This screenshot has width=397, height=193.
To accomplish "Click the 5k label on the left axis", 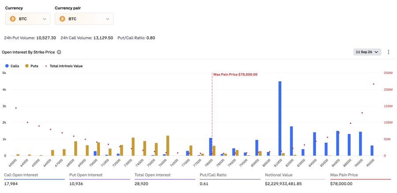I will pos(4,73).
